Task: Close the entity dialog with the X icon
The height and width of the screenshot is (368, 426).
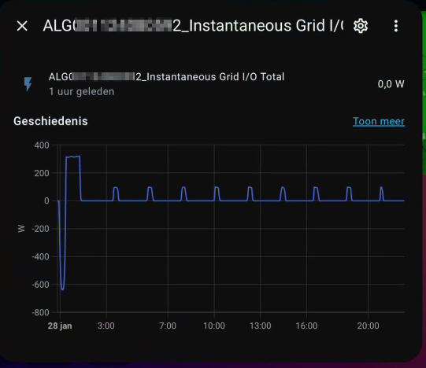Action: coord(22,26)
